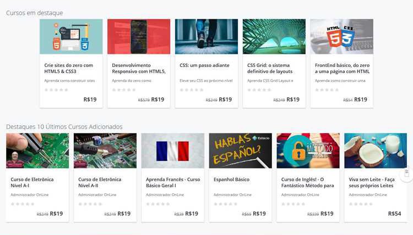Image resolution: width=413 pixels, height=235 pixels.
Task: Open "CSS: um passo adiante" course title
Action: click(x=204, y=65)
